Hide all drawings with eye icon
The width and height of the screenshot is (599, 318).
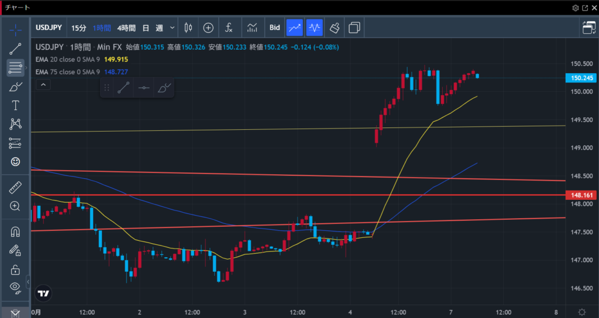[15, 286]
